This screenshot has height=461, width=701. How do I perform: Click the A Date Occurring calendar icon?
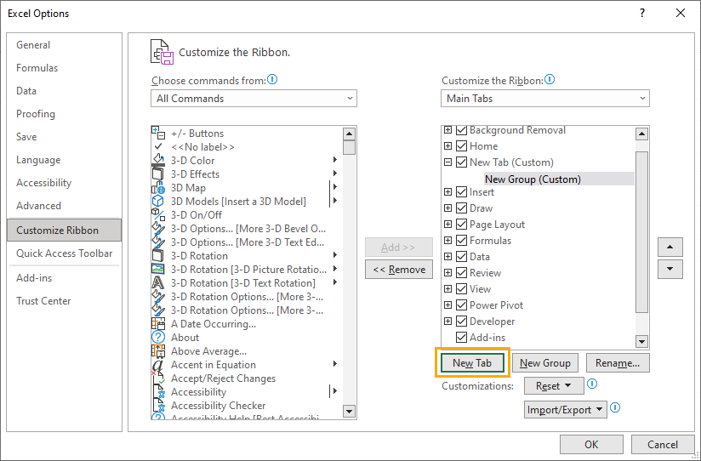[158, 324]
